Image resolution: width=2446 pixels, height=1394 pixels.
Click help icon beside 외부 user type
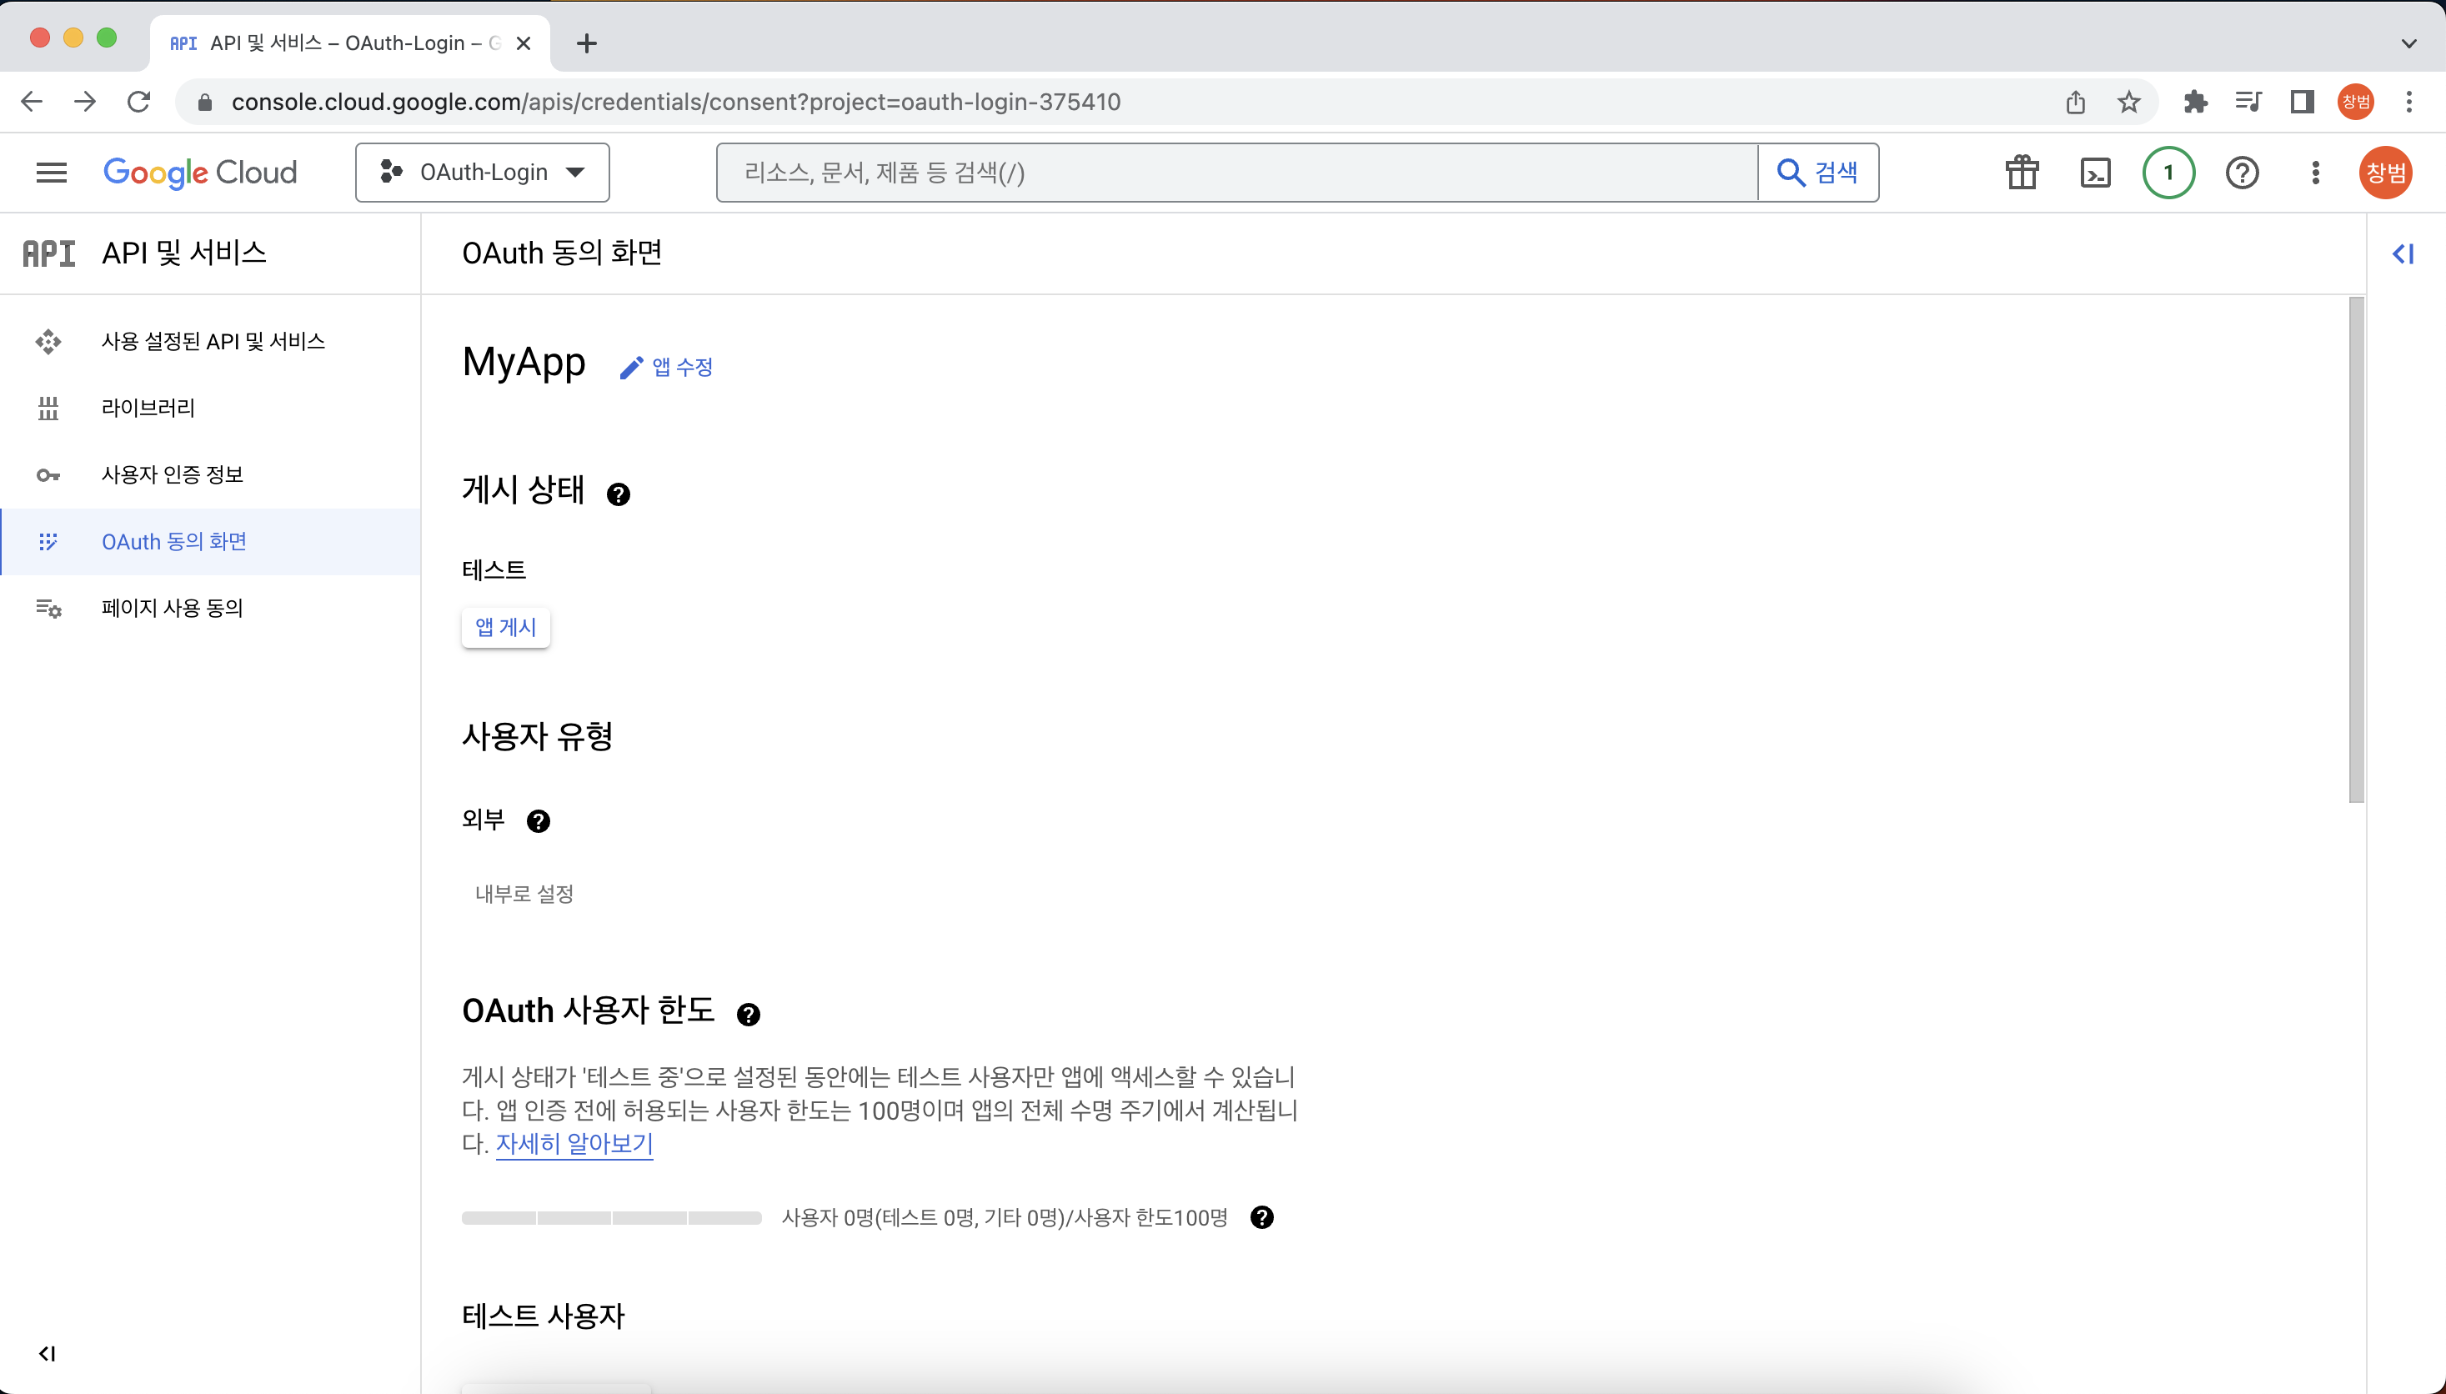click(x=538, y=821)
